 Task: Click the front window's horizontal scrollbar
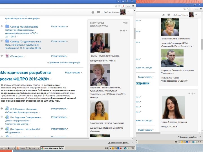45,138
